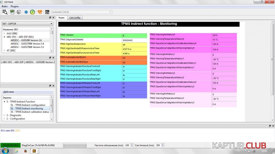The image size is (275, 154).
Task: Collapse the 5 - TPMS Indirect Function node
Action: 4,102
